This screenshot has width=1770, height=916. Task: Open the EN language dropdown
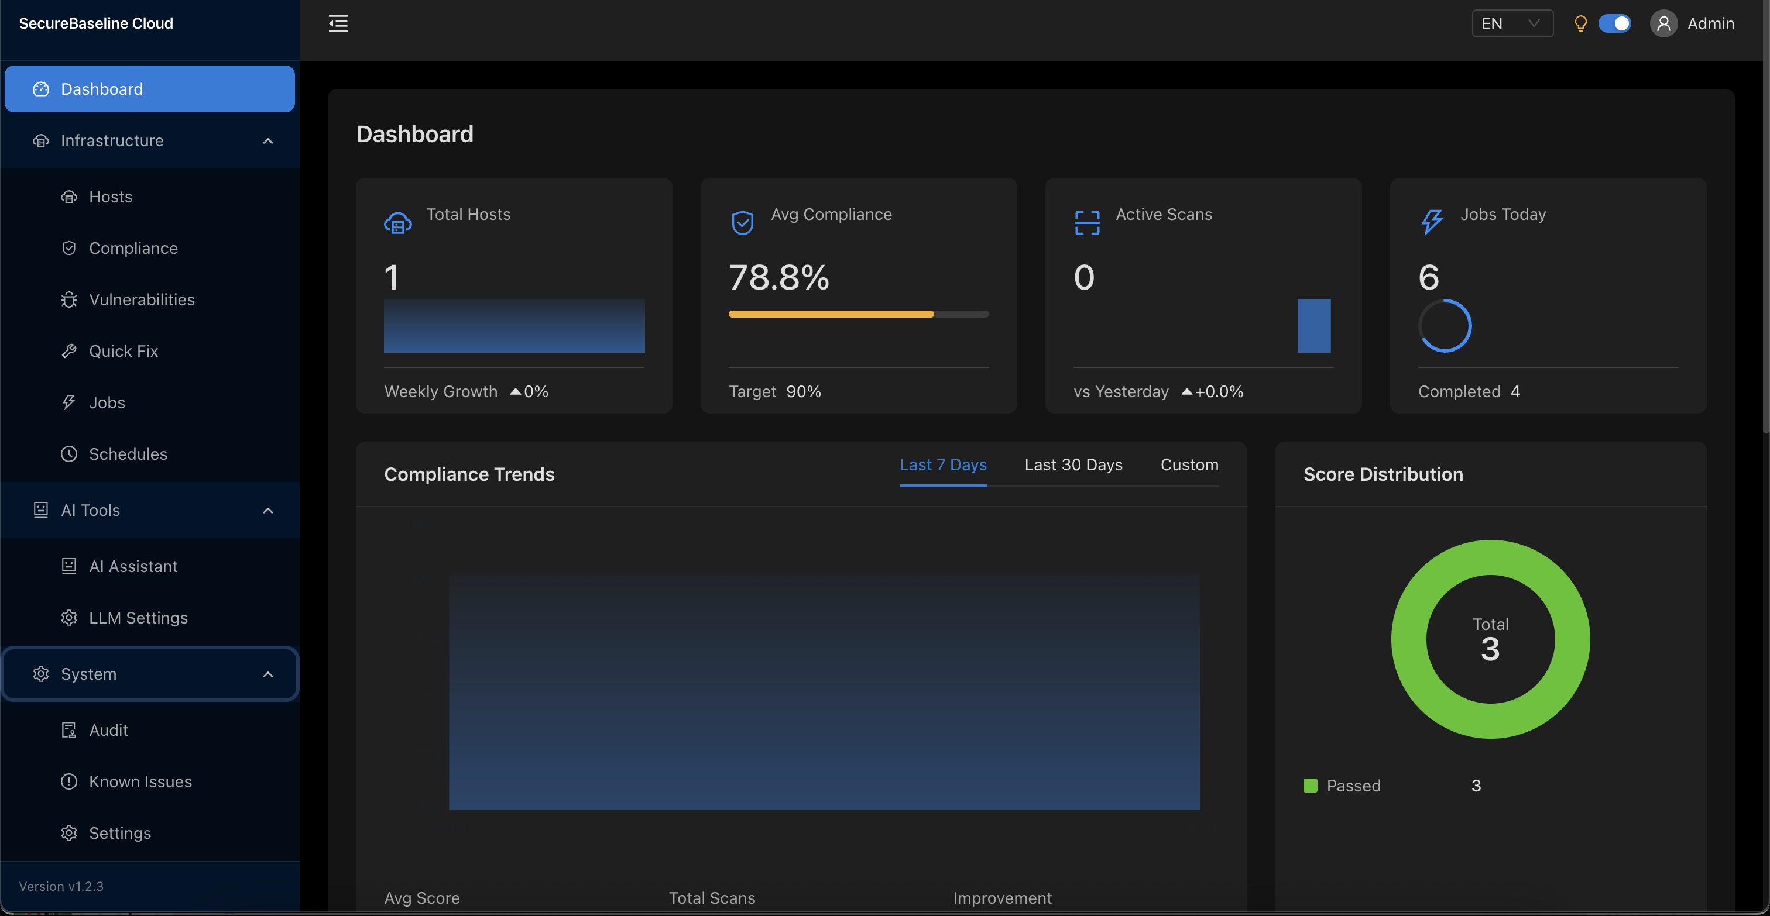coord(1512,24)
